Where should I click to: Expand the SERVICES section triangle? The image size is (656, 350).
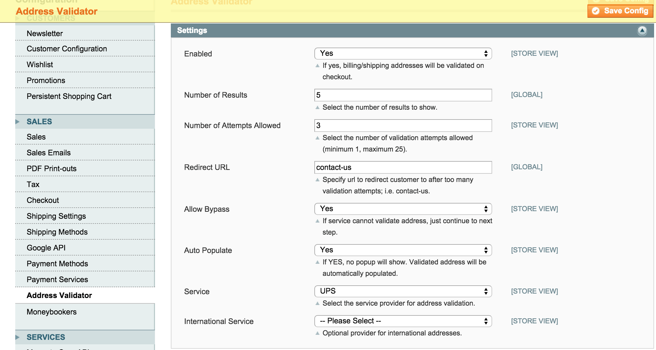point(18,337)
